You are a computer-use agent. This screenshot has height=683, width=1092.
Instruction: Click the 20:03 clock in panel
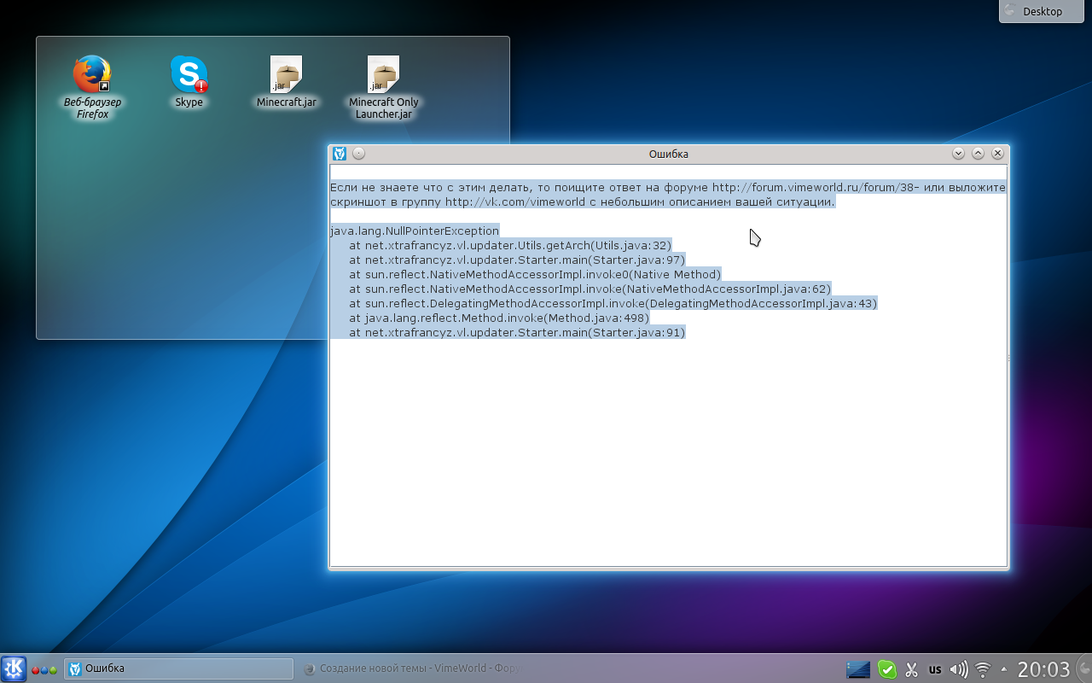point(1043,668)
